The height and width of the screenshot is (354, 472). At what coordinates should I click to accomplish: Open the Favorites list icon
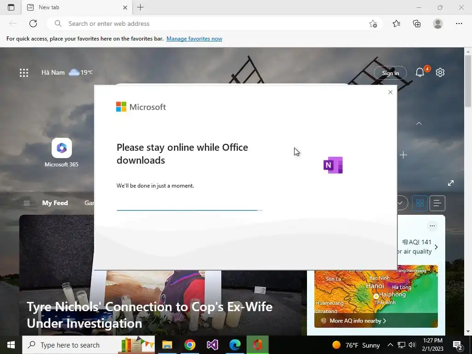point(396,24)
